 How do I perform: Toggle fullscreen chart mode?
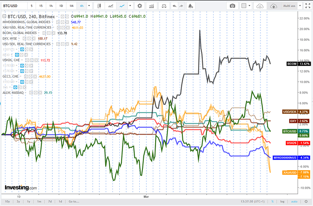tap(308, 6)
